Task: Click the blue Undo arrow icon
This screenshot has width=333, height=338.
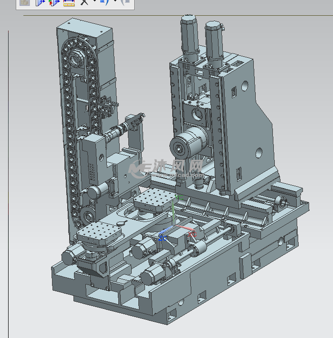Action: [x=104, y=2]
